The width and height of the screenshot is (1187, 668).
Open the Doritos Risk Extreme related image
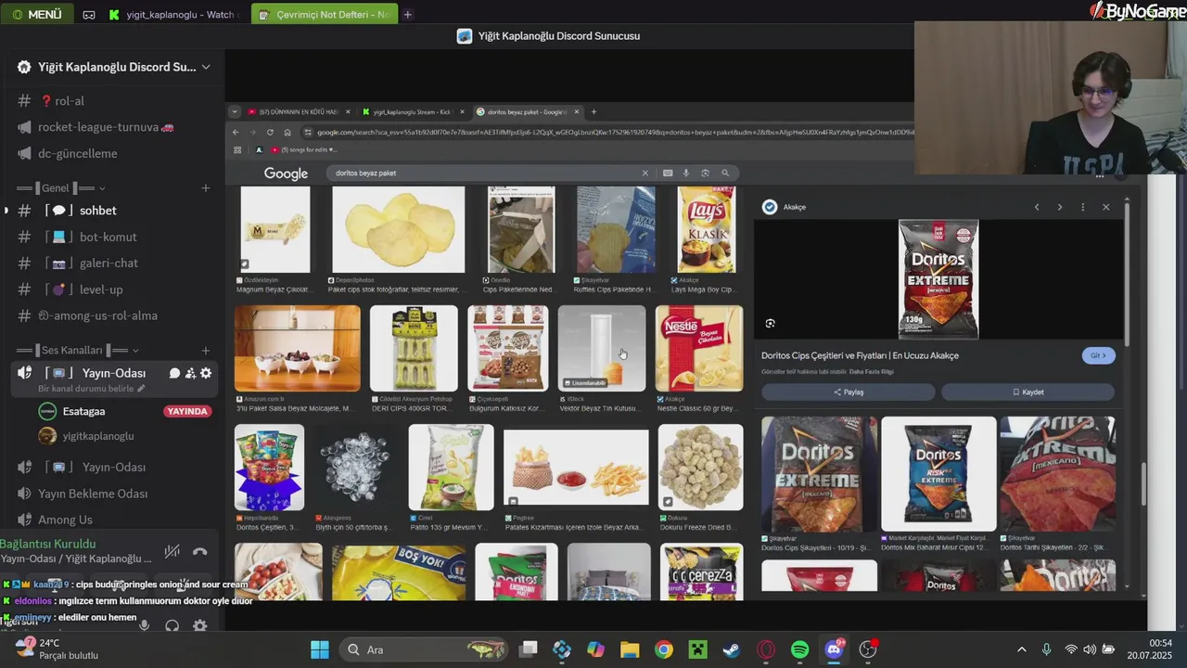[938, 473]
